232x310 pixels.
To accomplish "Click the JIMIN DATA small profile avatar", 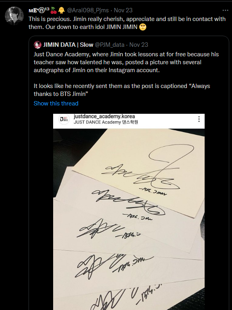I will 38,45.
